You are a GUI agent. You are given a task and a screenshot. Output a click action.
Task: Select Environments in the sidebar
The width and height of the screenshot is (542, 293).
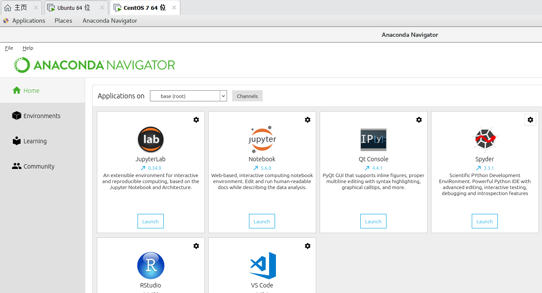point(42,115)
